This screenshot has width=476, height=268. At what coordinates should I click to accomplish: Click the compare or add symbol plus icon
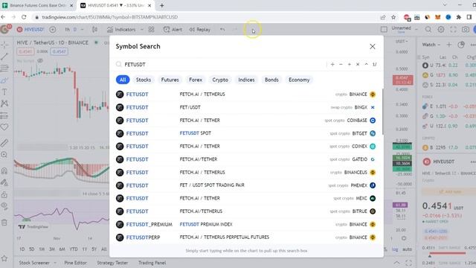pos(53,30)
